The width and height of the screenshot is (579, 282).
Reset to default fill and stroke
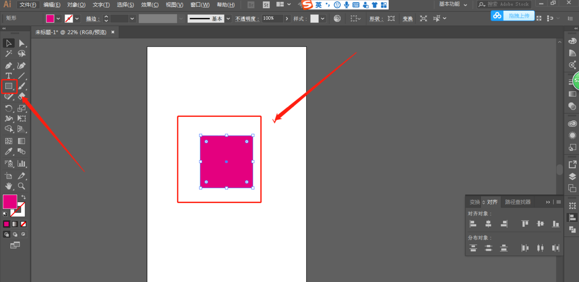point(5,214)
